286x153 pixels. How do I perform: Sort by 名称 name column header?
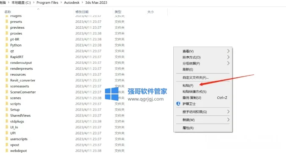[8, 12]
